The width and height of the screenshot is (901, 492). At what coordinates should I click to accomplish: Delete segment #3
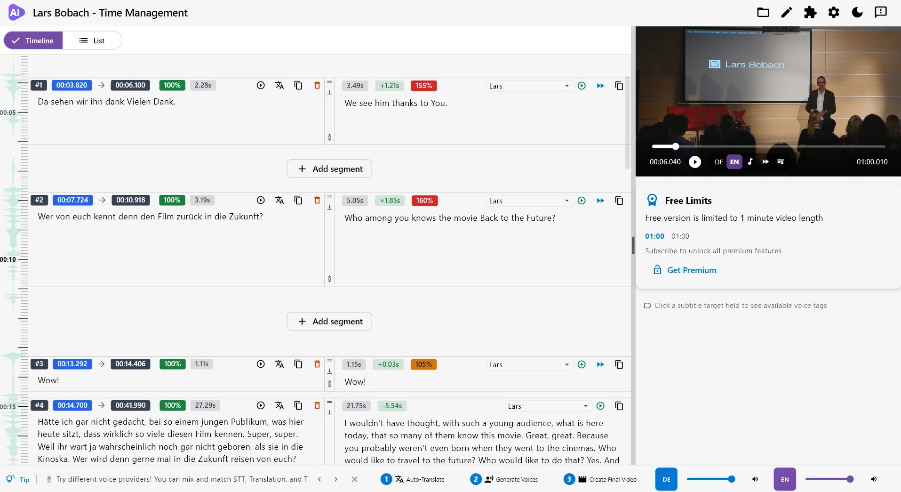317,364
